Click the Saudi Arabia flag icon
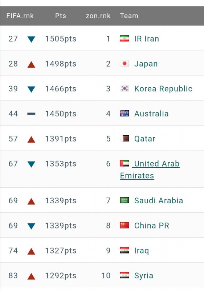This screenshot has height=291, width=204. 125,200
